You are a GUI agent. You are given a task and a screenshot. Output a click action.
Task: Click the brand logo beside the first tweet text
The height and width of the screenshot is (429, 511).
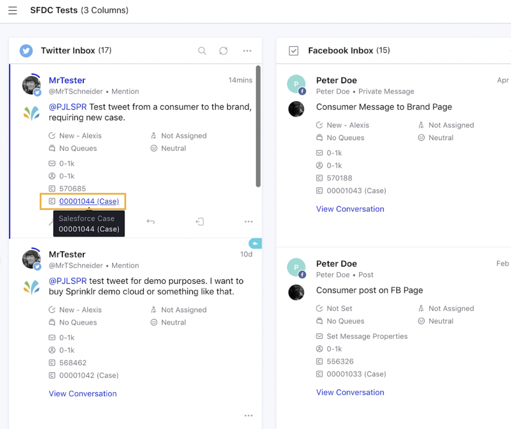[x=31, y=113]
